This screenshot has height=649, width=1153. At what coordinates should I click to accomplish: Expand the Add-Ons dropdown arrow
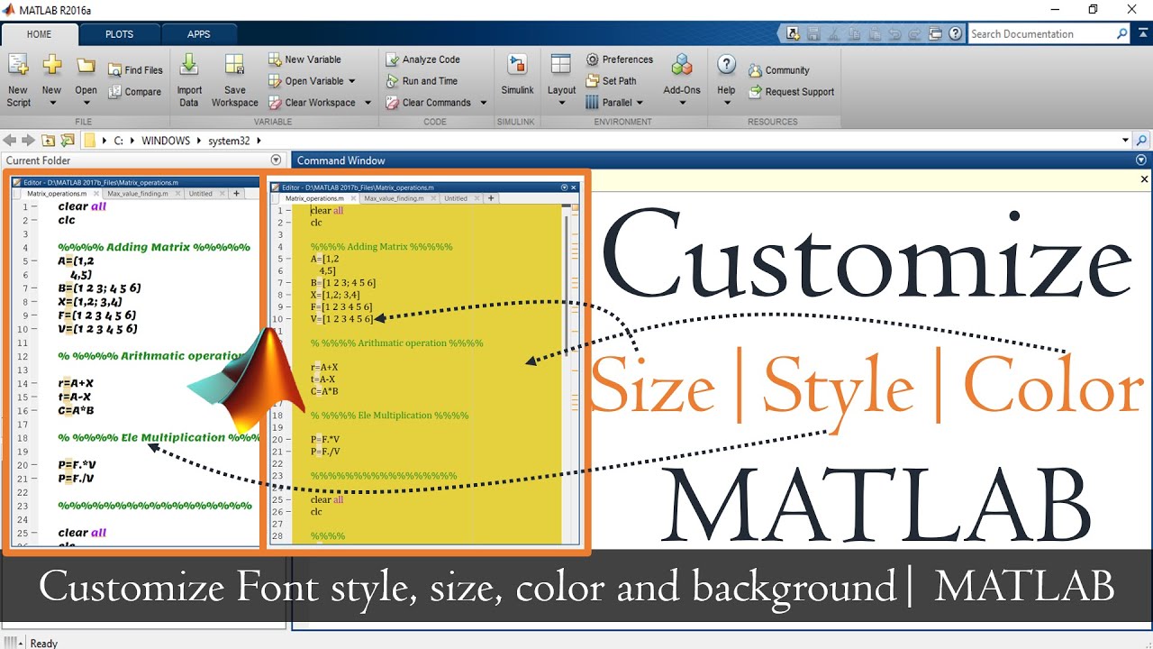pyautogui.click(x=682, y=103)
